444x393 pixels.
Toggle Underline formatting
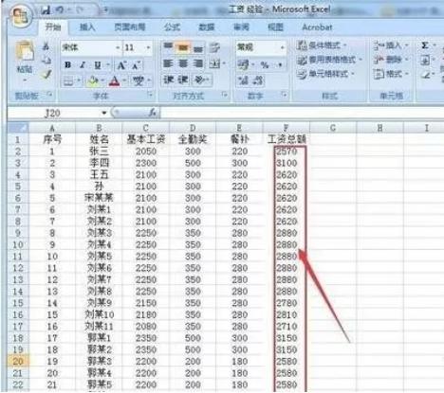click(98, 65)
